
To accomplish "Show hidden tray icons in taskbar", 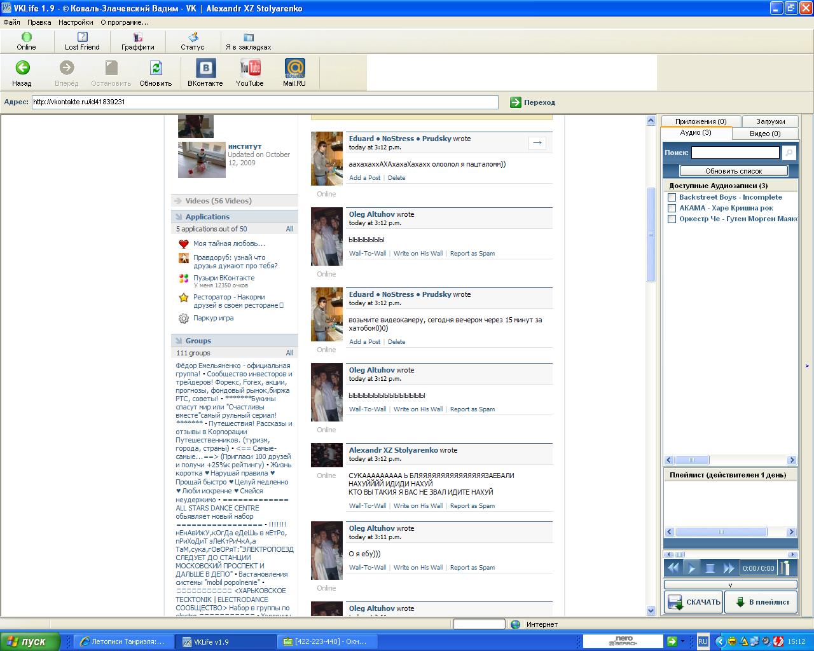I will click(x=719, y=641).
